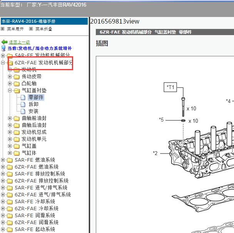
Task: Click the icon beside 菜单展开
Action: pos(3,29)
